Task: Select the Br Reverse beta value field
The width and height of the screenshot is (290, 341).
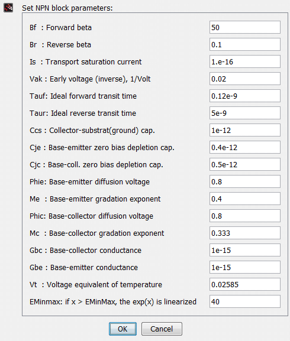Action: point(245,44)
